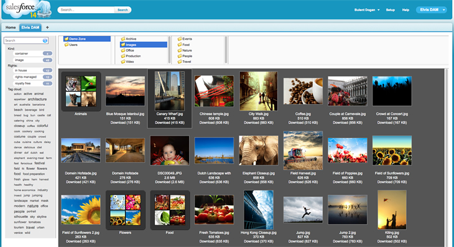This screenshot has height=247, width=454.
Task: Focus the sidebar search field
Action: point(24,40)
